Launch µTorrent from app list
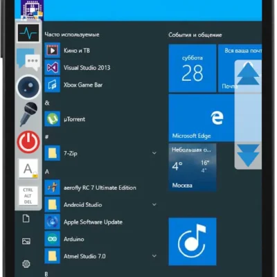Image resolution: width=277 pixels, height=277 pixels. [x=101, y=119]
